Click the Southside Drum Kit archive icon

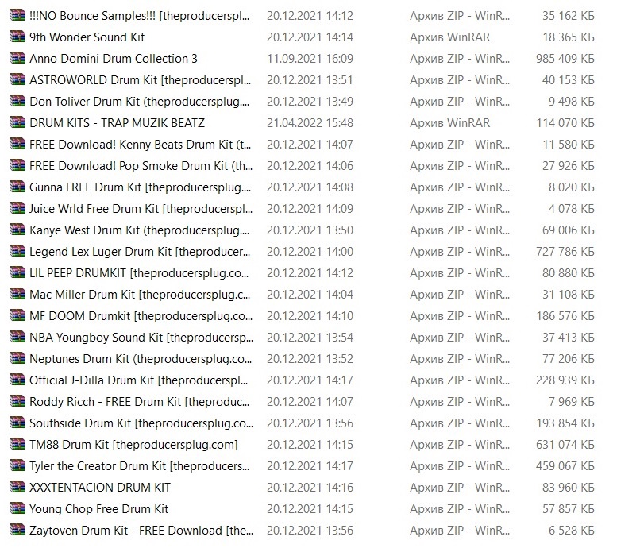pos(17,423)
